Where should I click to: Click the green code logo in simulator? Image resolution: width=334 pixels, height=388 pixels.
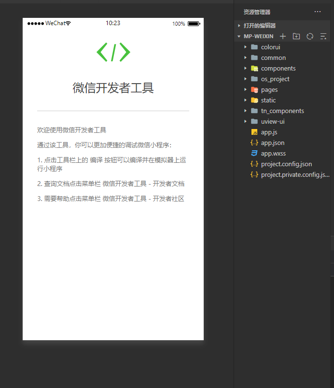tap(113, 52)
